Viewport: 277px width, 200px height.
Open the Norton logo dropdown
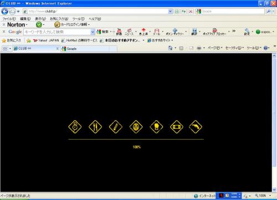point(17,24)
